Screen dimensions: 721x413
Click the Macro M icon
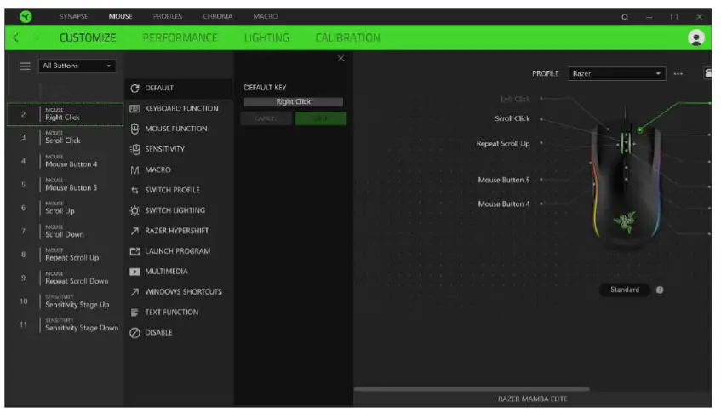coord(134,170)
